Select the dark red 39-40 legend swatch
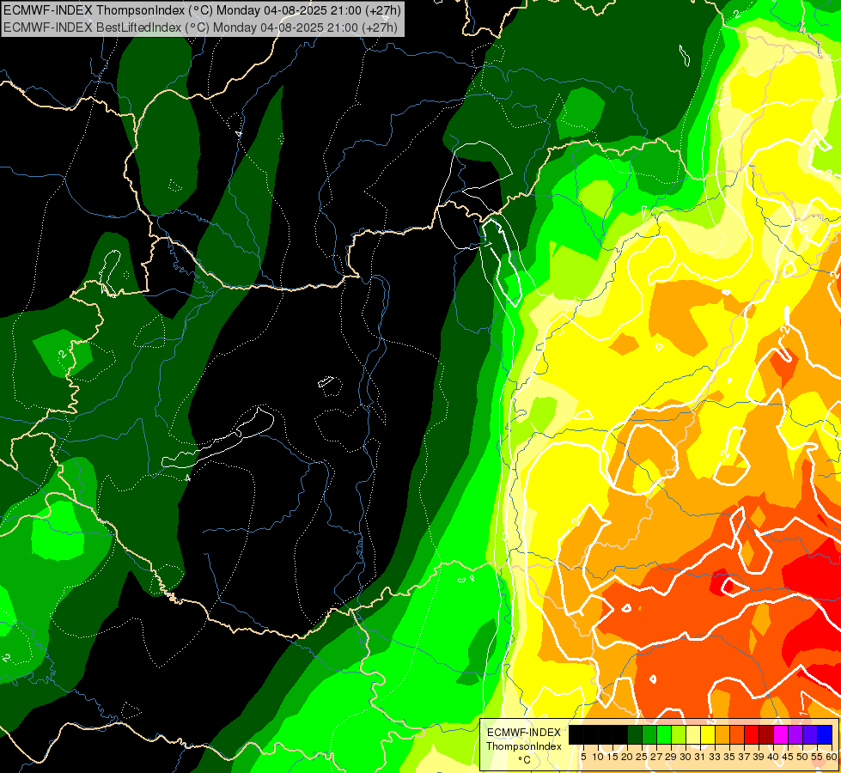The height and width of the screenshot is (773, 841). [766, 734]
